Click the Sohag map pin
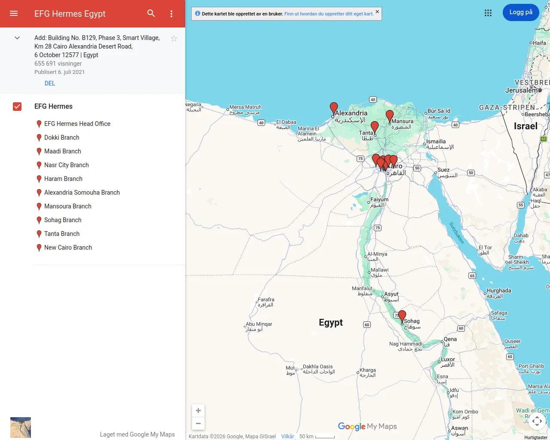 click(402, 317)
